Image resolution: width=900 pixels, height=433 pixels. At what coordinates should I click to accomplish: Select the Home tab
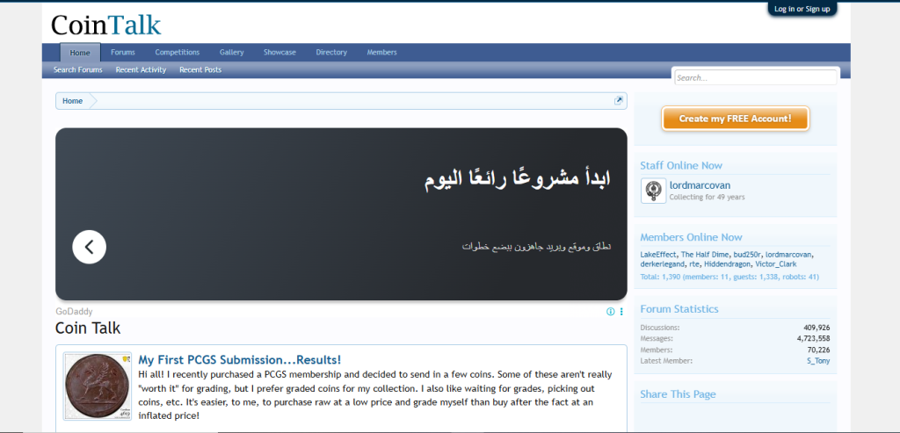80,52
